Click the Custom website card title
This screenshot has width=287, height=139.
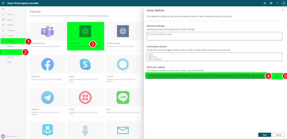coord(114,43)
